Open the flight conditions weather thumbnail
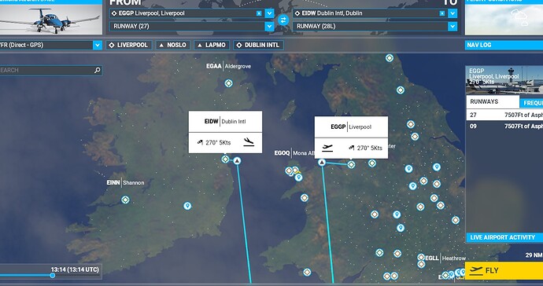This screenshot has width=543, height=286. [504, 20]
